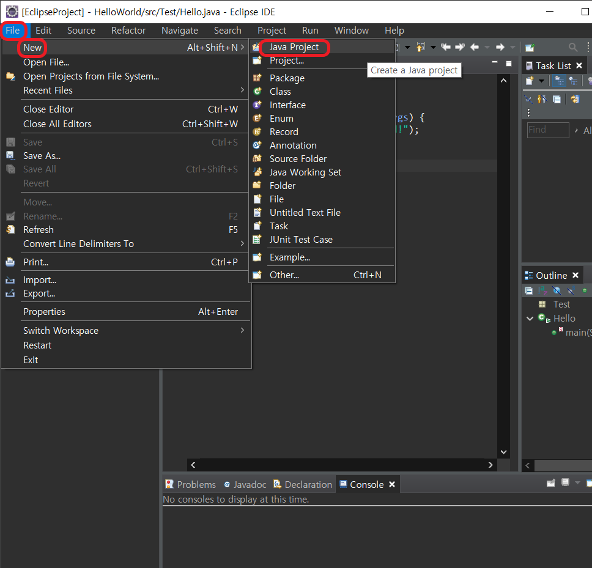Click editor vertical scrollbar down arrow

click(503, 452)
